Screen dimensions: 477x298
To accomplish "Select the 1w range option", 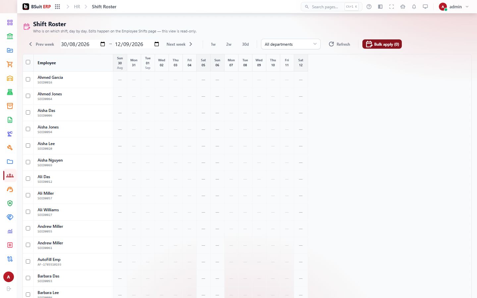I will point(213,44).
